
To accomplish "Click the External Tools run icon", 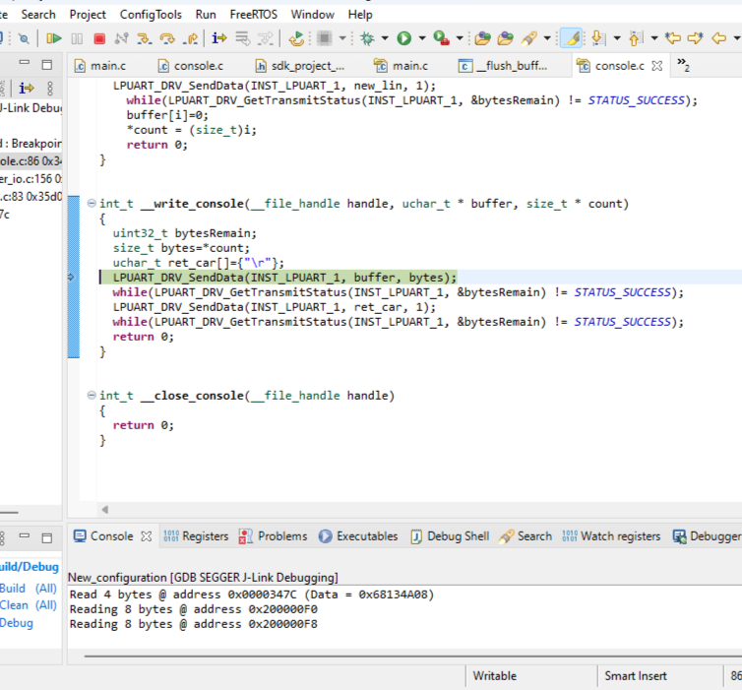I will coord(442,38).
